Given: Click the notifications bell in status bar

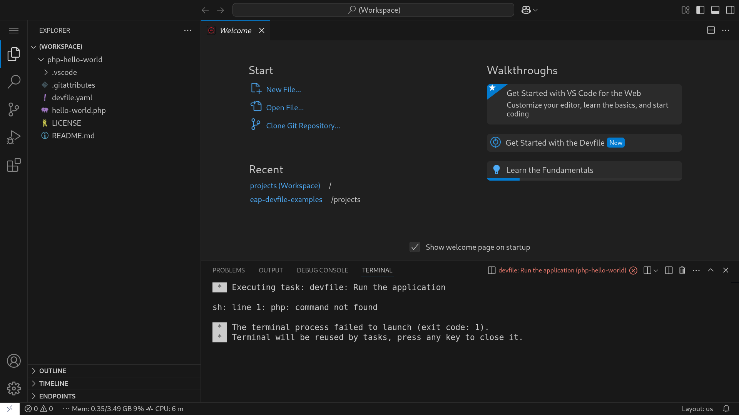Looking at the screenshot, I should pyautogui.click(x=726, y=409).
